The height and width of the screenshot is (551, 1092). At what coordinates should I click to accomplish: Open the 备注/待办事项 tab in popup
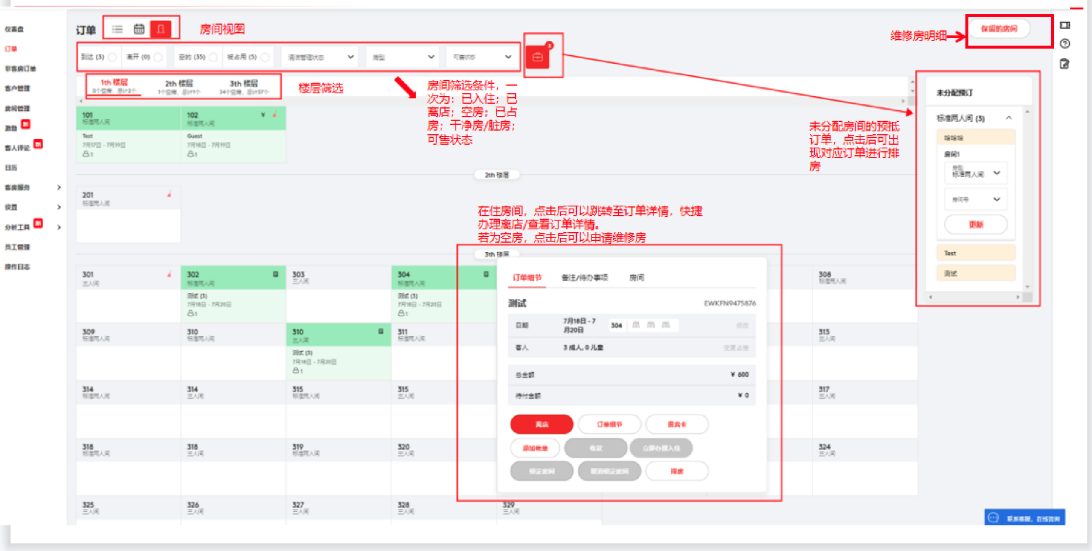pos(584,278)
